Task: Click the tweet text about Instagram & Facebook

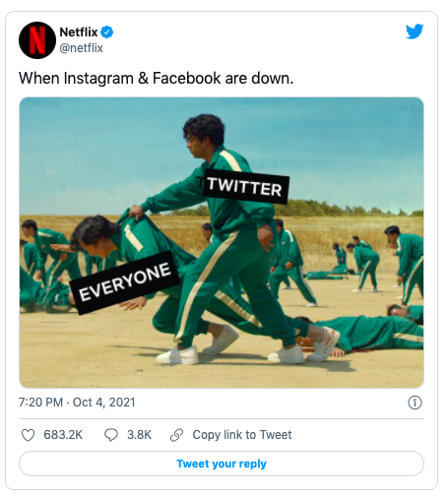Action: (156, 79)
